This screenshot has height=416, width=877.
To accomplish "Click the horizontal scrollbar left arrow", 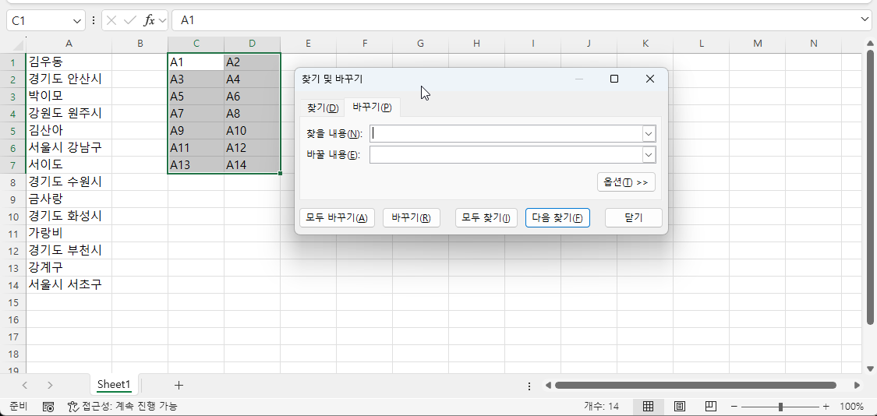I will pos(549,386).
